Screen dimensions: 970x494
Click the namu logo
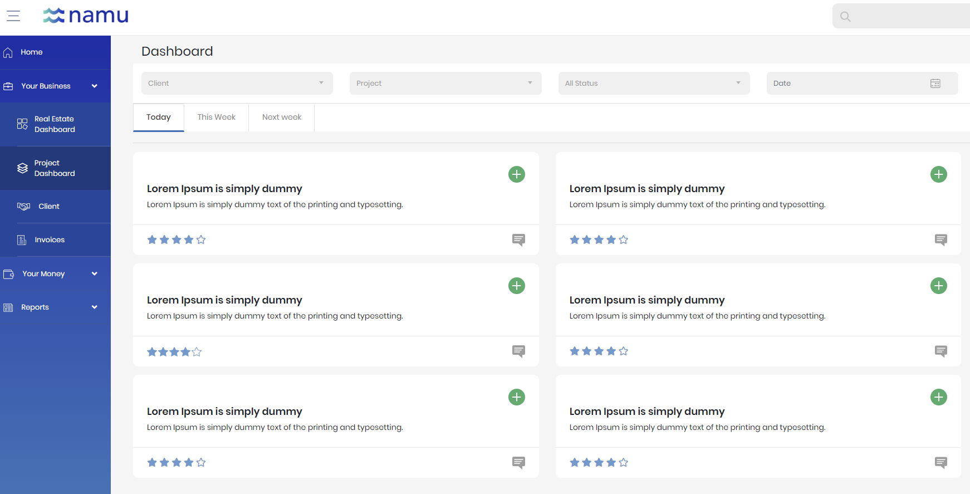click(86, 16)
